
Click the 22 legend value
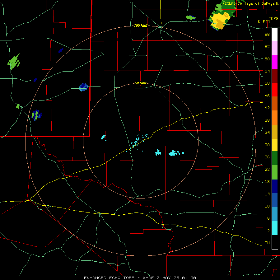pos(267,169)
